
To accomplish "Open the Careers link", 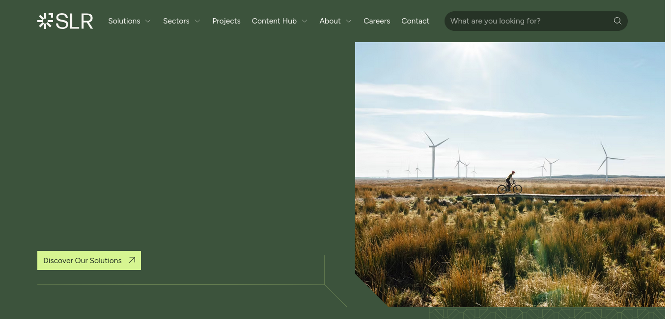I will tap(376, 21).
